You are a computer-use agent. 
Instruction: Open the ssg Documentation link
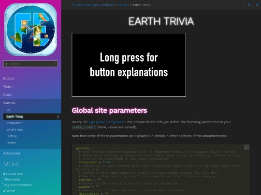(x=18, y=185)
